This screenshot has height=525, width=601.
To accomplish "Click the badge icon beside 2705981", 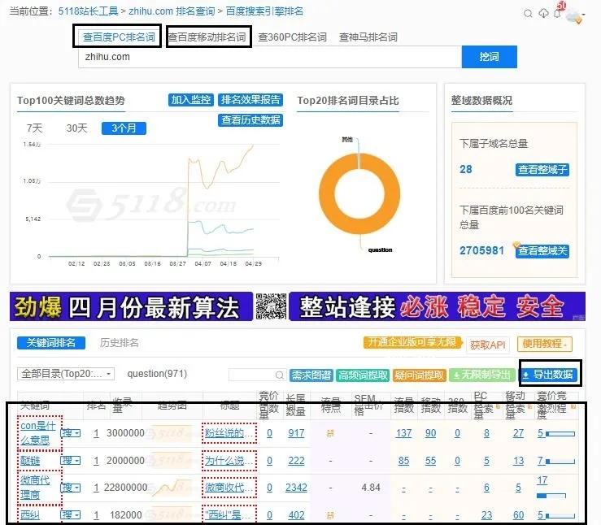I will (516, 245).
